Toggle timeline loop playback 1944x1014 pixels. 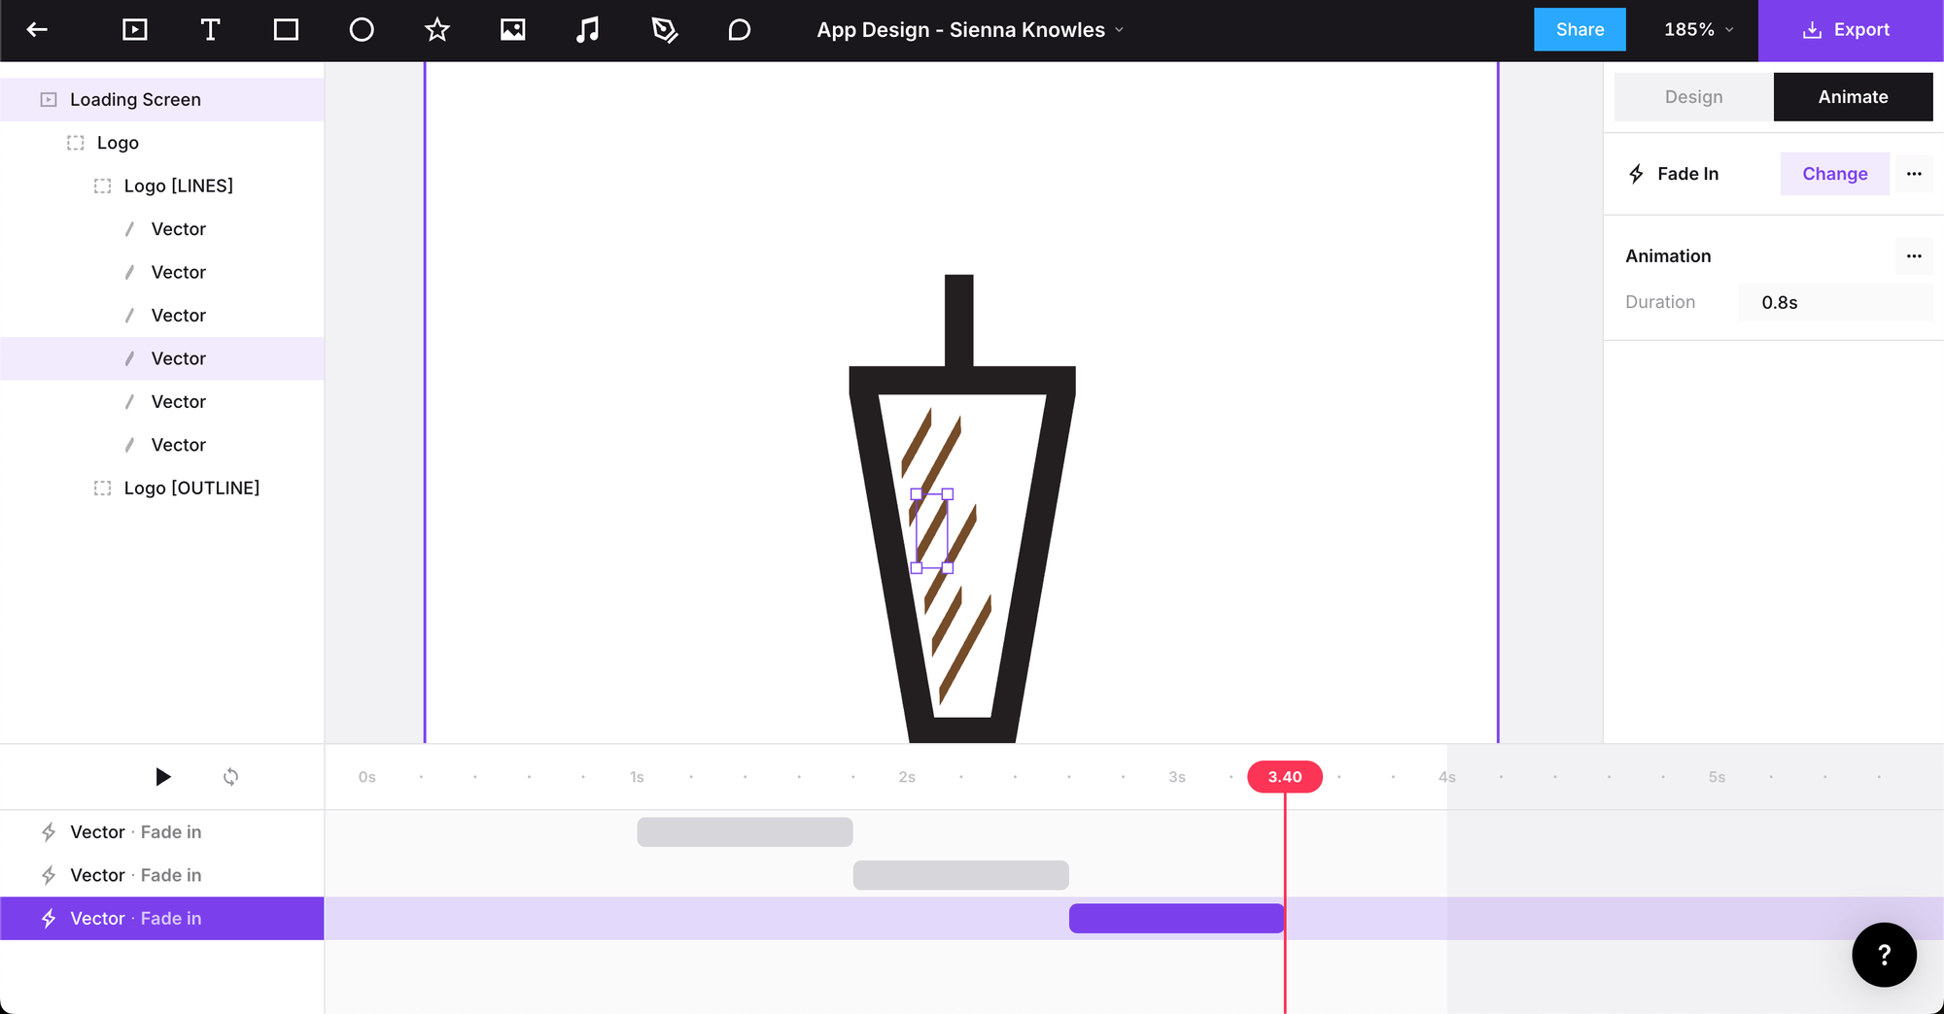pos(230,777)
